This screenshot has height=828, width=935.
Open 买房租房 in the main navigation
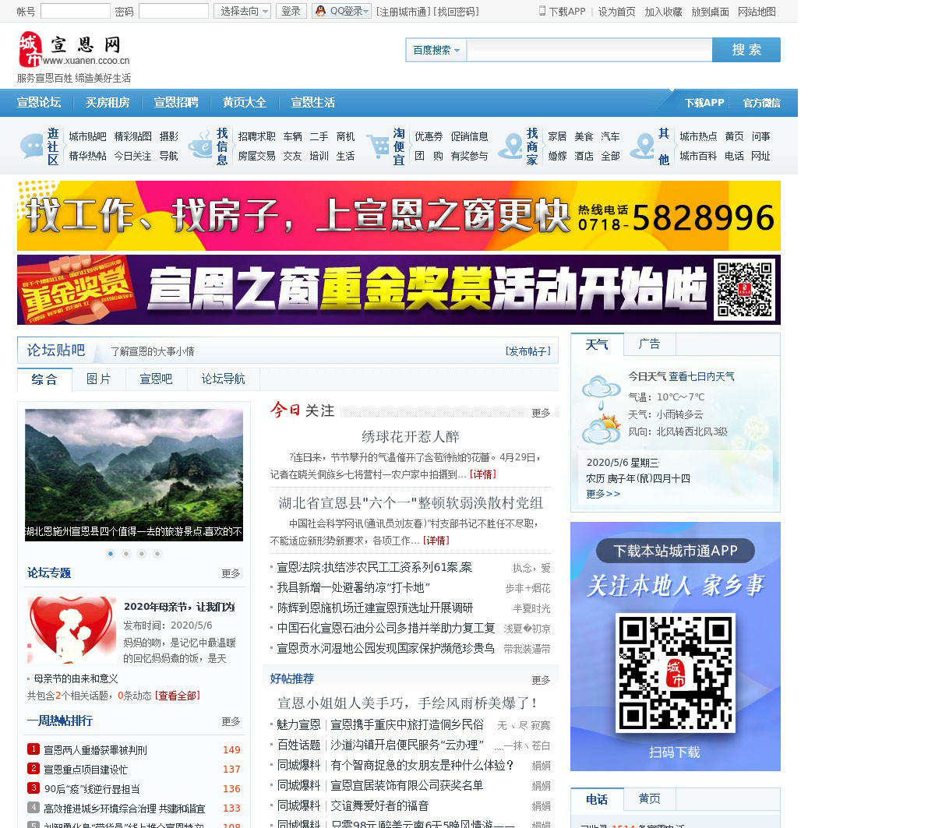pos(108,103)
